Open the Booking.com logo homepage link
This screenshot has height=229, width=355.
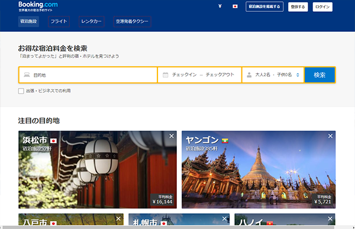click(x=38, y=5)
